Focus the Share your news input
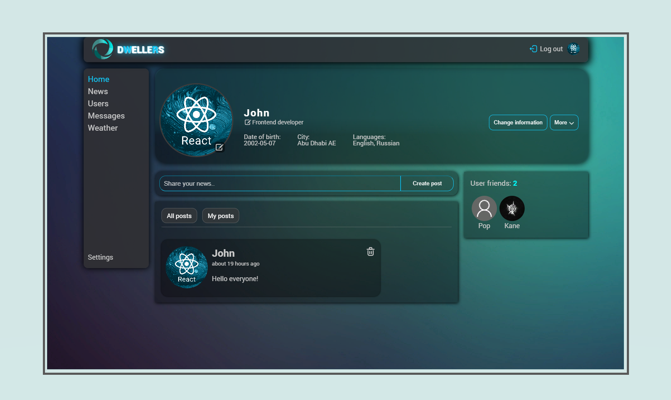This screenshot has width=671, height=400. point(280,184)
